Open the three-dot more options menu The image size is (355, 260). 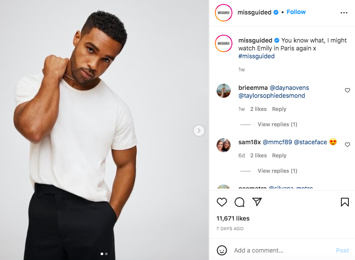344,13
